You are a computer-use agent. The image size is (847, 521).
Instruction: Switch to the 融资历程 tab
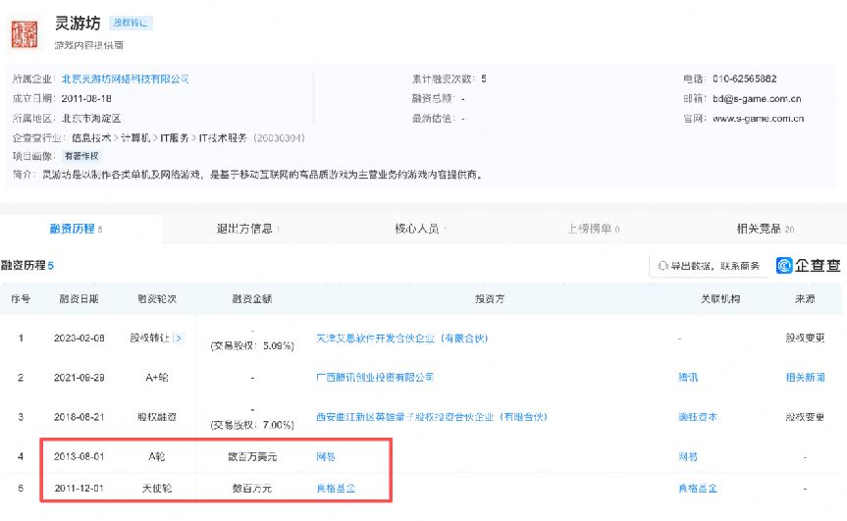pos(76,229)
